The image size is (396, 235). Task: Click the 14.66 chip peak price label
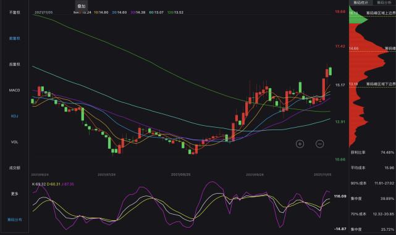pos(354,48)
